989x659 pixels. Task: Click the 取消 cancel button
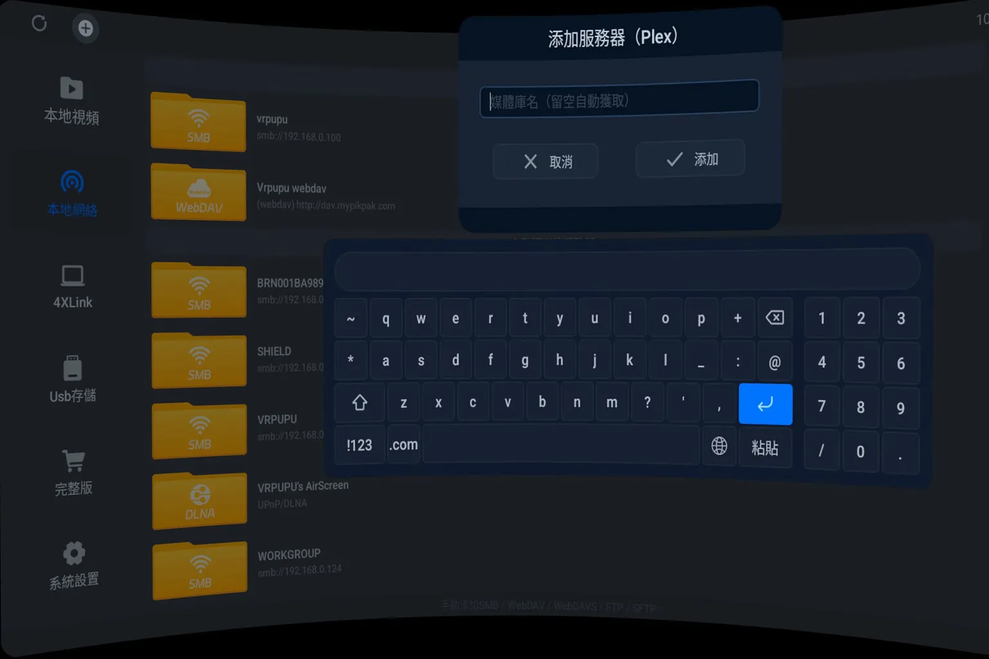coord(545,161)
